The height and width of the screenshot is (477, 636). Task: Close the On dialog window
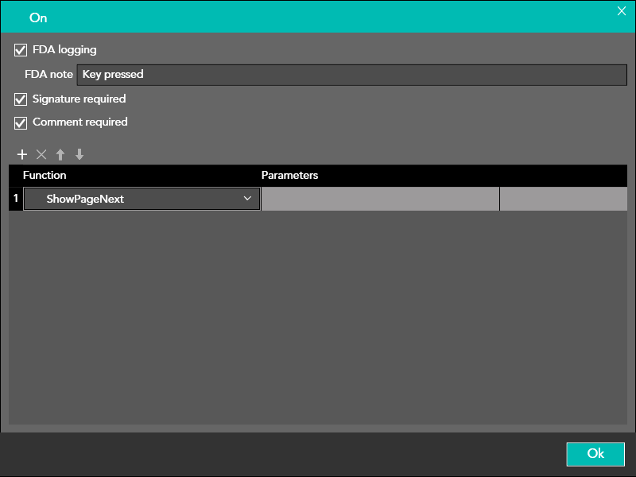[x=622, y=10]
